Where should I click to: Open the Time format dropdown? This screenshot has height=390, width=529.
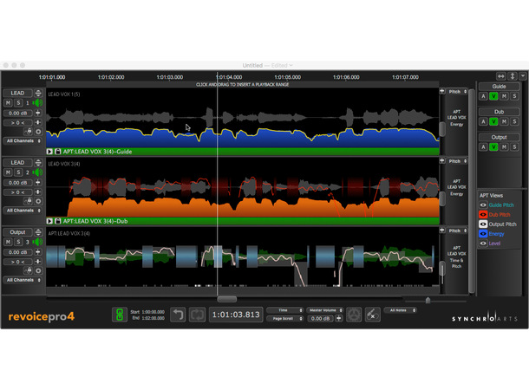click(x=285, y=310)
